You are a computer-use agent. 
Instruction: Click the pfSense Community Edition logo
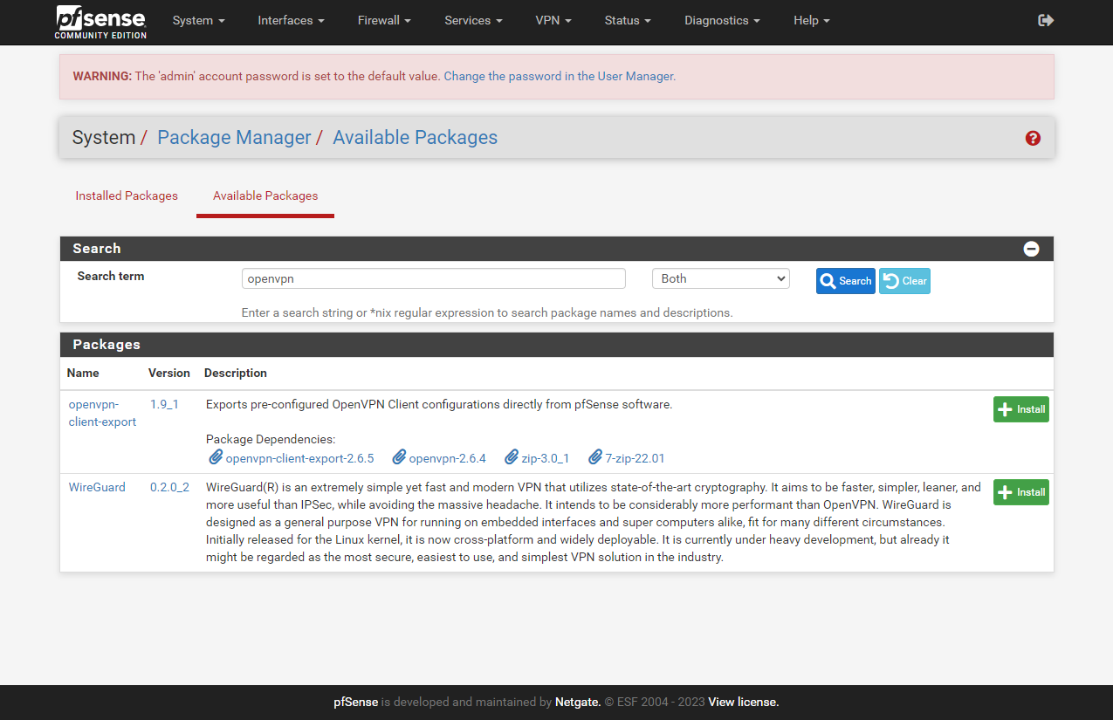click(x=100, y=22)
